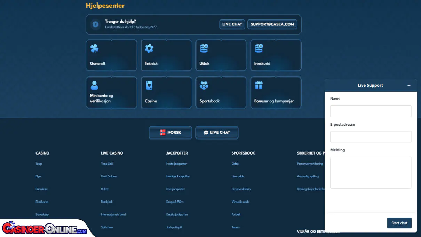Click the Melding message textarea
The image size is (421, 237).
point(371,172)
